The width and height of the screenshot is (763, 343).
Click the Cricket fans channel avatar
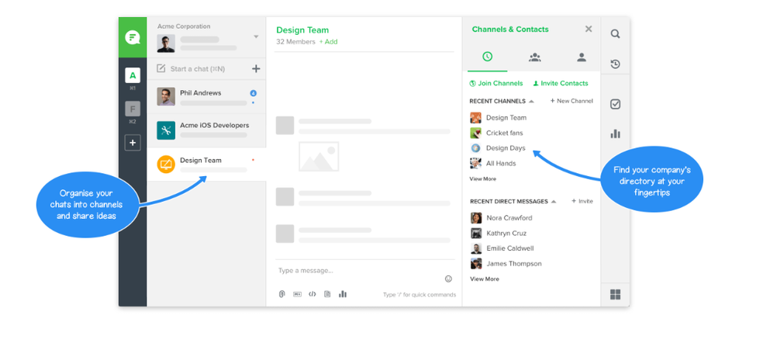tap(475, 133)
